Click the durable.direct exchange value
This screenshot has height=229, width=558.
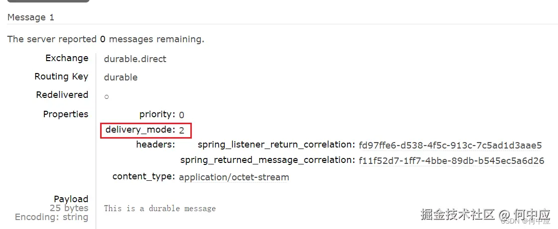click(x=135, y=59)
